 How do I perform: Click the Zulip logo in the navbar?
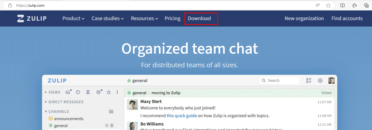32,18
